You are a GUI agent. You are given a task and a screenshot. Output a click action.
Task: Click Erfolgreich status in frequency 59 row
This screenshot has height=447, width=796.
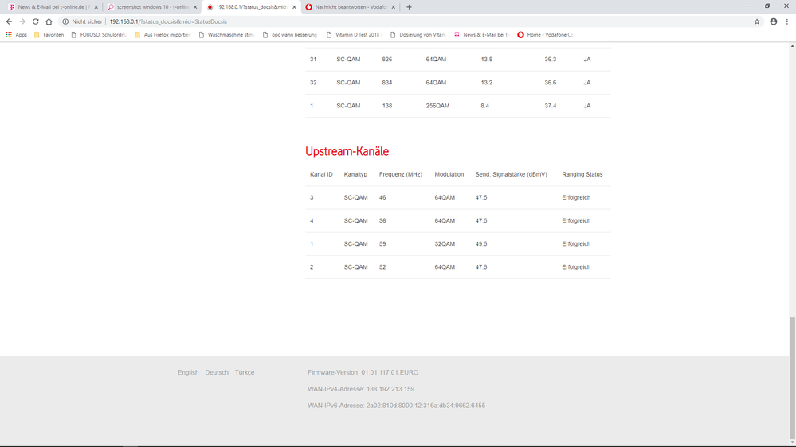(576, 243)
